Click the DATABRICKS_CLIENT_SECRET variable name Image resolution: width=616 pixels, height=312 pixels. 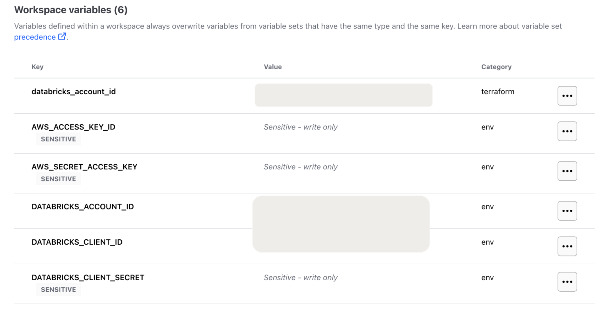[88, 277]
